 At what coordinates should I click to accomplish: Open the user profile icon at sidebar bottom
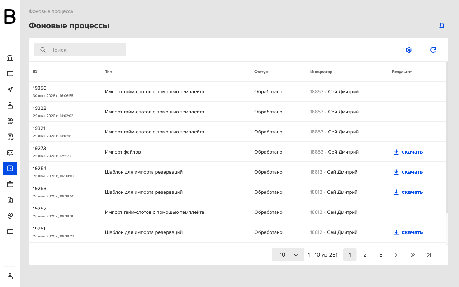pos(10,276)
